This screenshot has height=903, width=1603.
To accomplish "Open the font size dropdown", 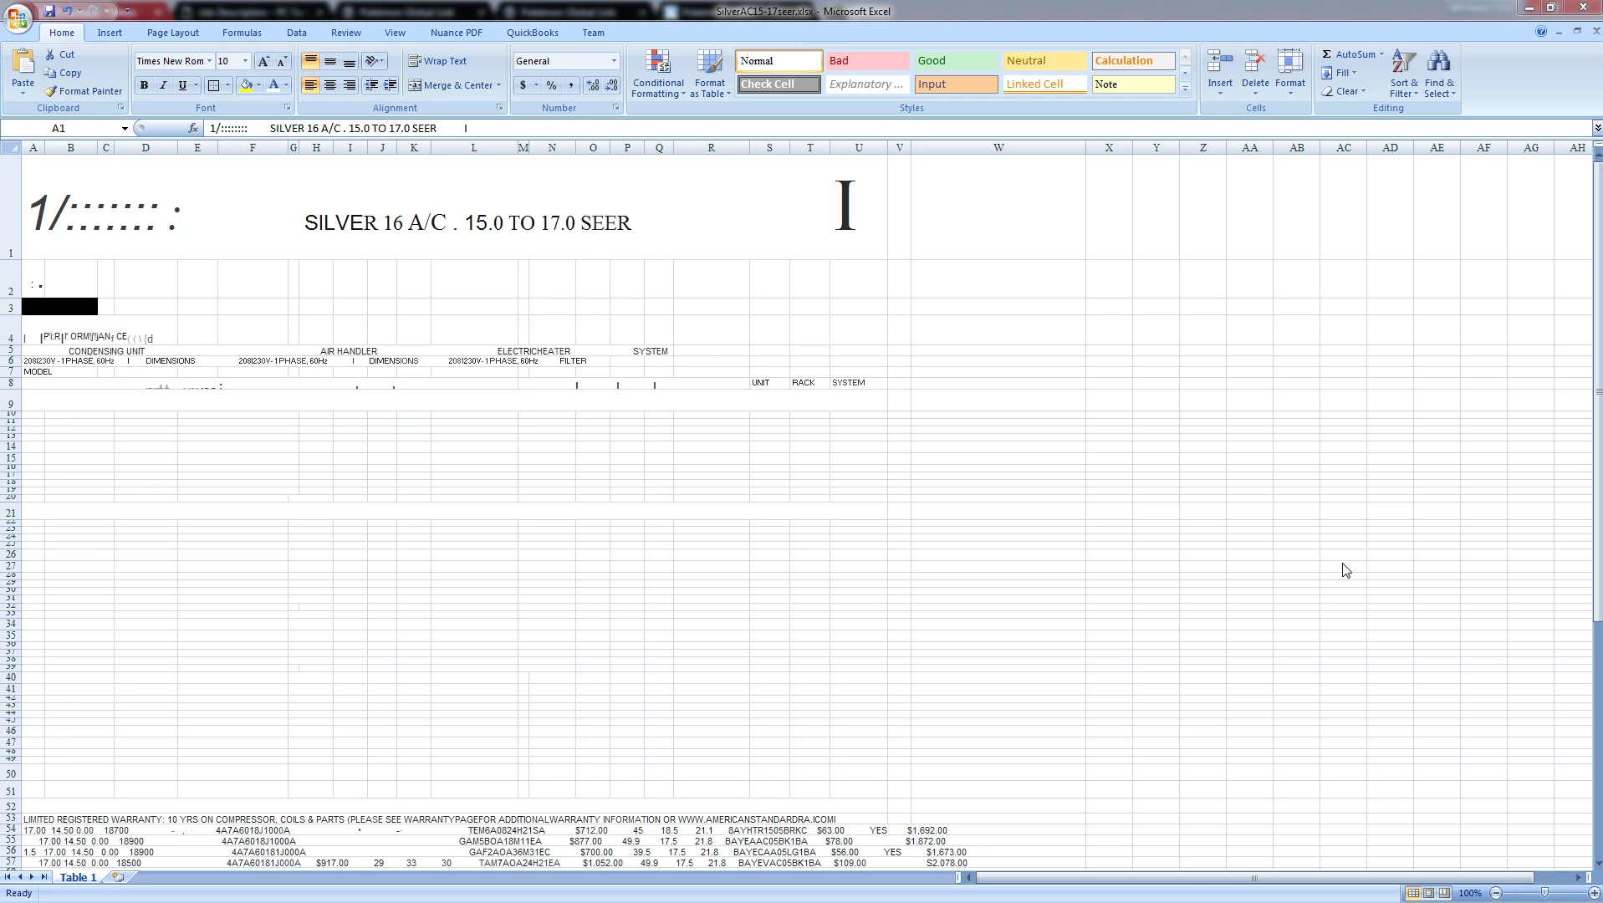I will click(x=245, y=61).
